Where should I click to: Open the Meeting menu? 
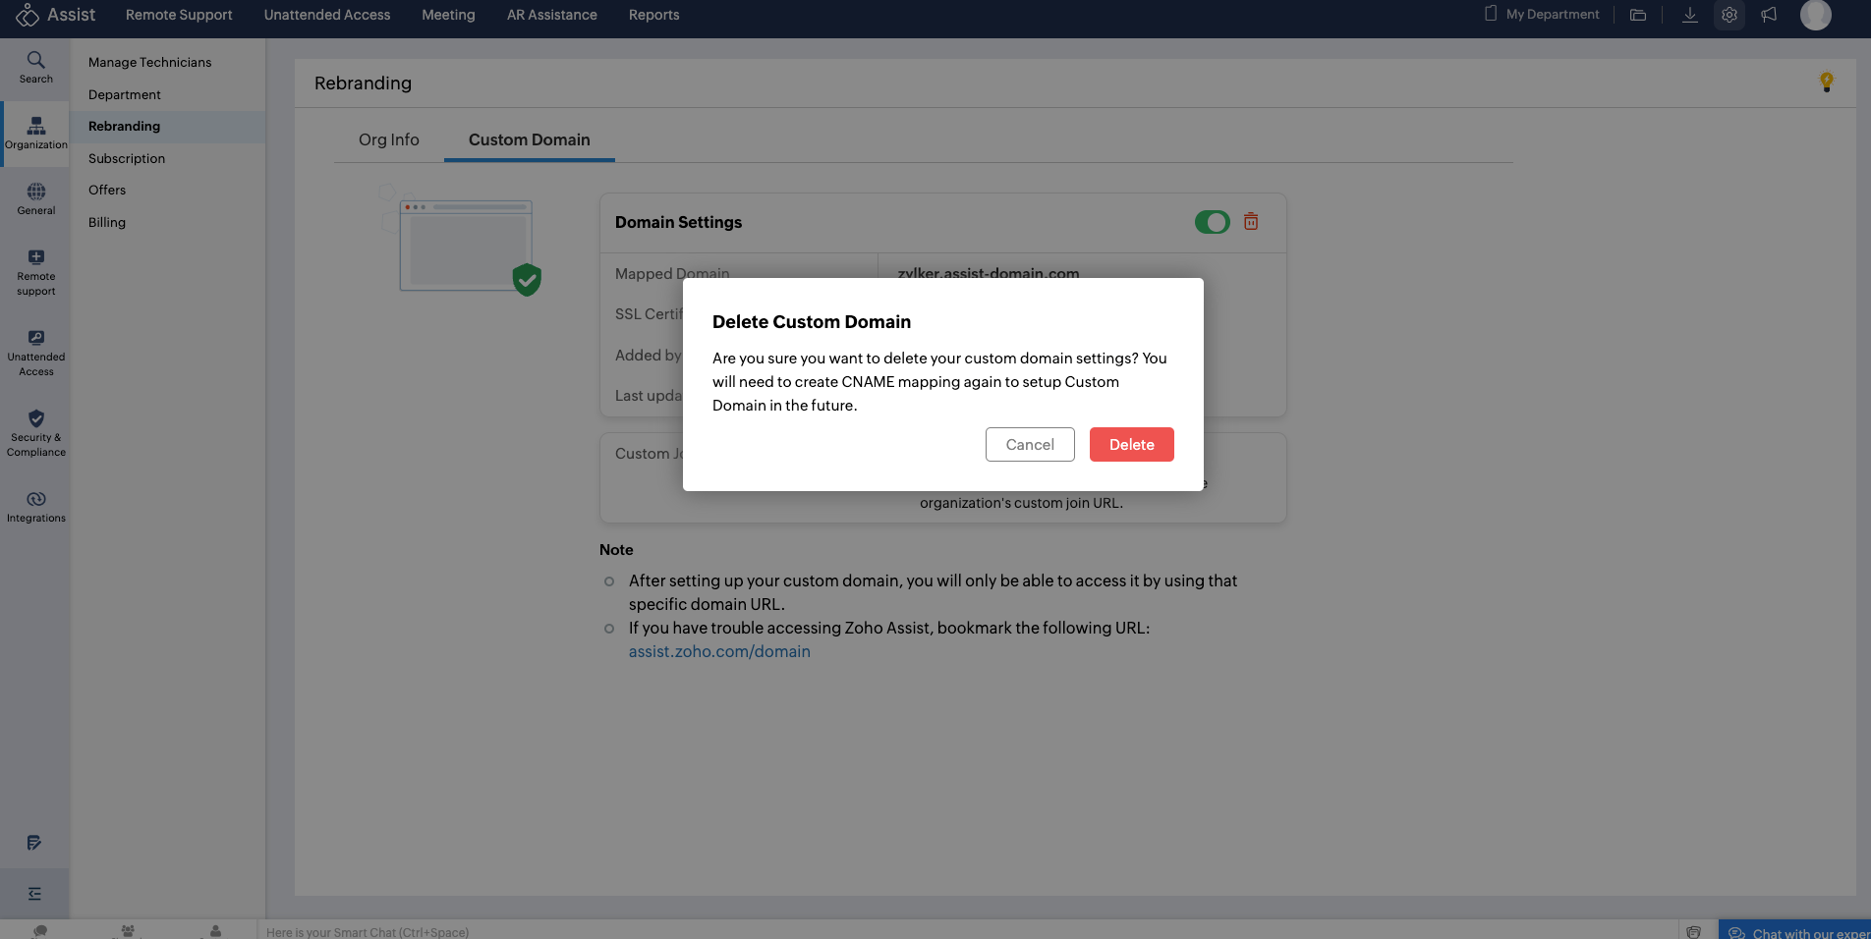(x=448, y=15)
